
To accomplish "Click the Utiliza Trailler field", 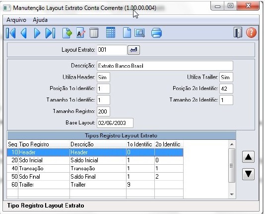I will 226,77.
